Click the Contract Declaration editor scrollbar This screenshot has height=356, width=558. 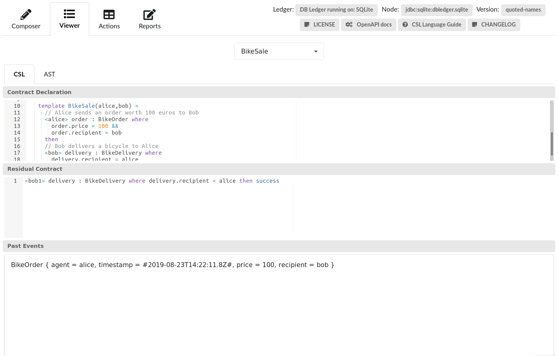(x=552, y=143)
